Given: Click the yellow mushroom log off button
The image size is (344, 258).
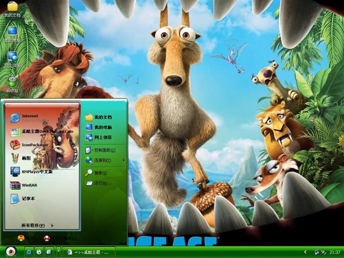Looking at the screenshot, I should (21, 238).
